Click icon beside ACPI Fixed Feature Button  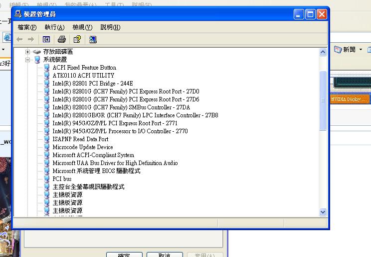point(47,68)
